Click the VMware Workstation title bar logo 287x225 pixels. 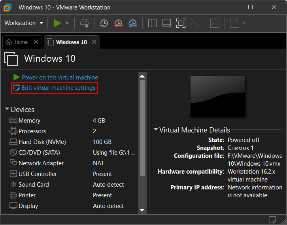click(8, 8)
